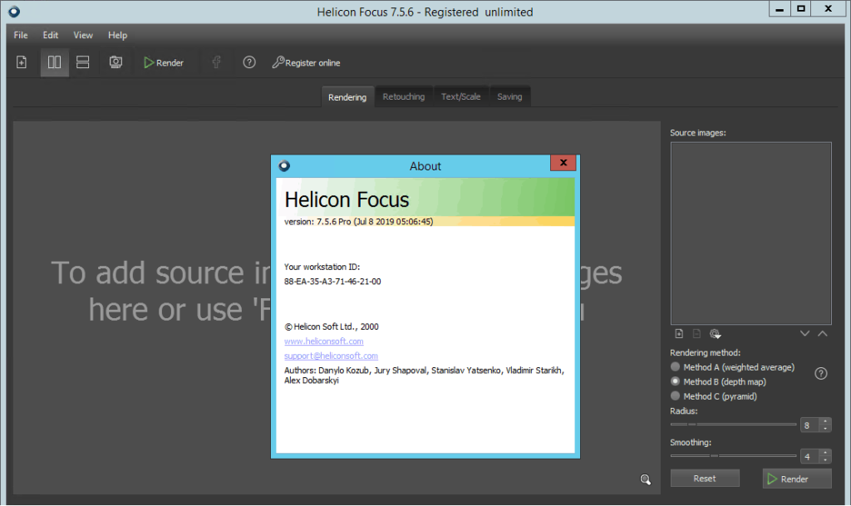
Task: Click the support@heliconsoft.com email link
Action: click(331, 356)
